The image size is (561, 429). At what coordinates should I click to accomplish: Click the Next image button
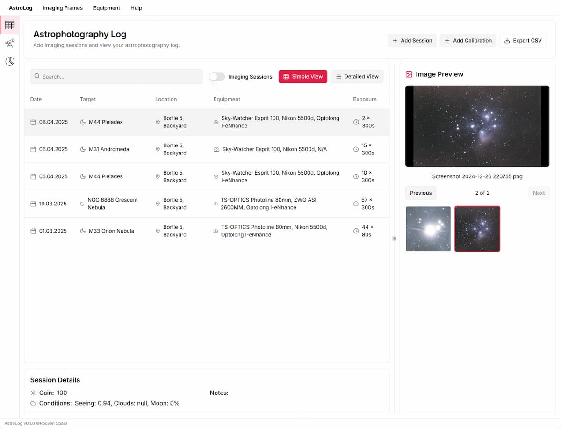(539, 193)
